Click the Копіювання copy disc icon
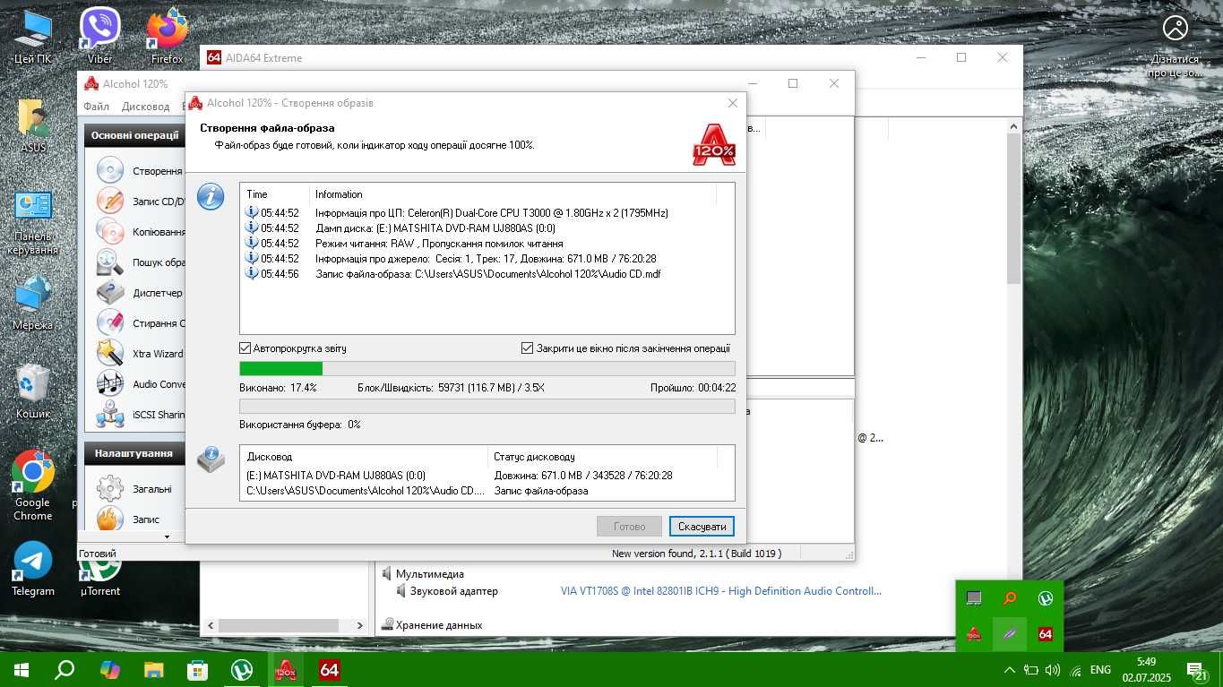Image resolution: width=1223 pixels, height=687 pixels. [110, 231]
